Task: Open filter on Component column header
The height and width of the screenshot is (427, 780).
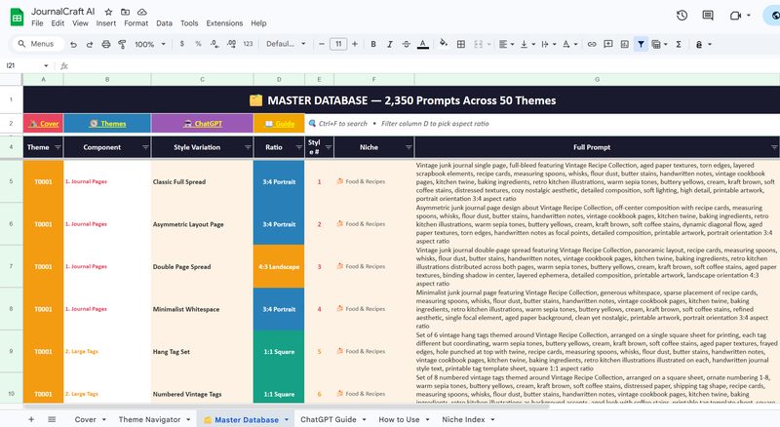Action: point(145,147)
